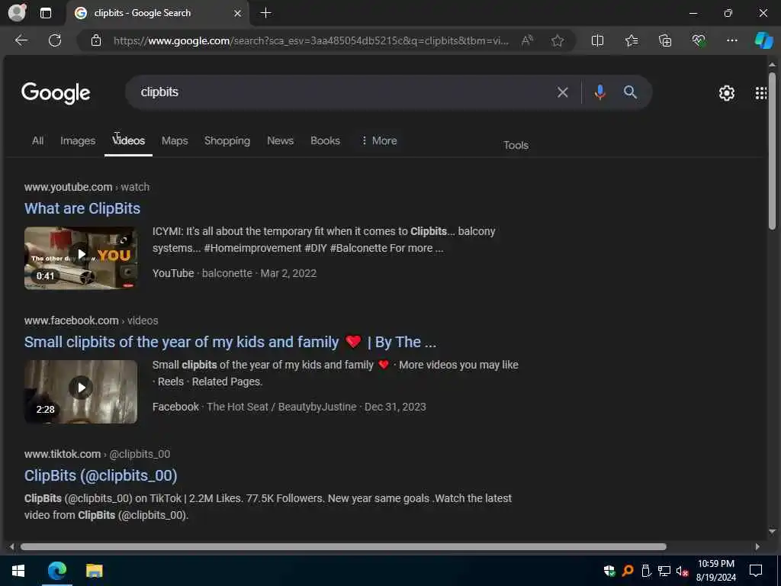Open the What are ClipBits link
The width and height of the screenshot is (781, 586).
coord(82,208)
